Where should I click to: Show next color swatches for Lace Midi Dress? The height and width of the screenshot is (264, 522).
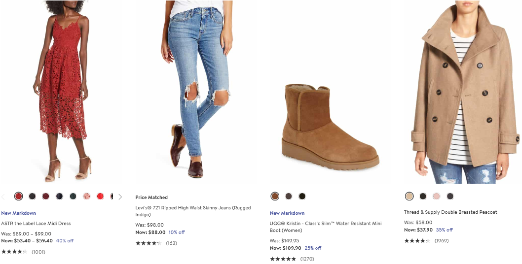[120, 197]
